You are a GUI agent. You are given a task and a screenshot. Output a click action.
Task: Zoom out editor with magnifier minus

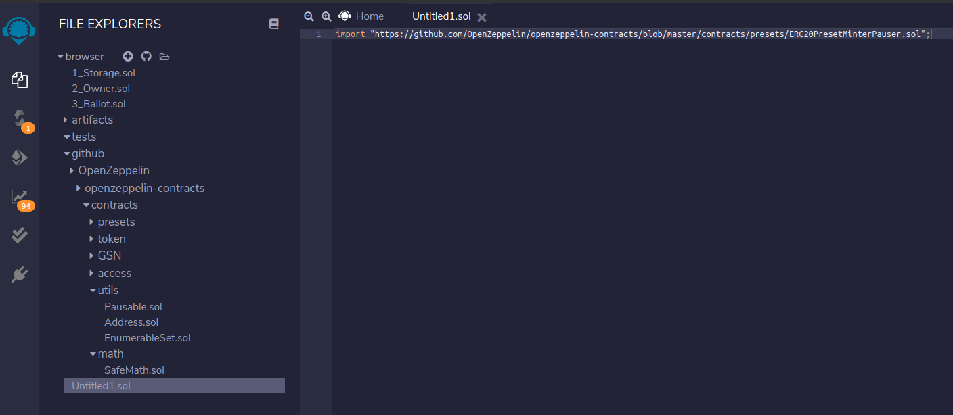(309, 16)
